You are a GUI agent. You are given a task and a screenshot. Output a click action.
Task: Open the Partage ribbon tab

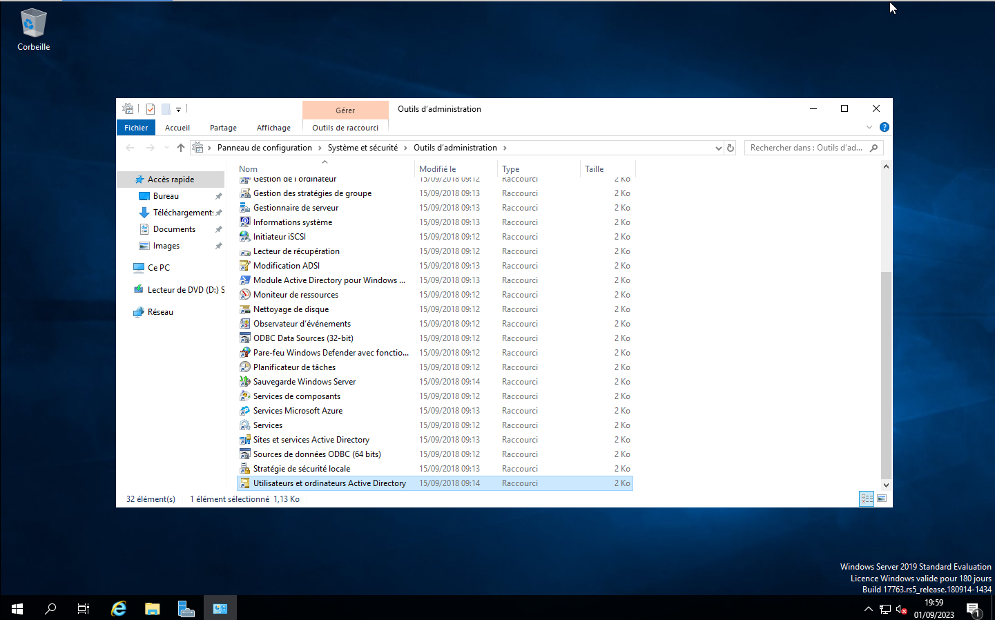(x=223, y=128)
